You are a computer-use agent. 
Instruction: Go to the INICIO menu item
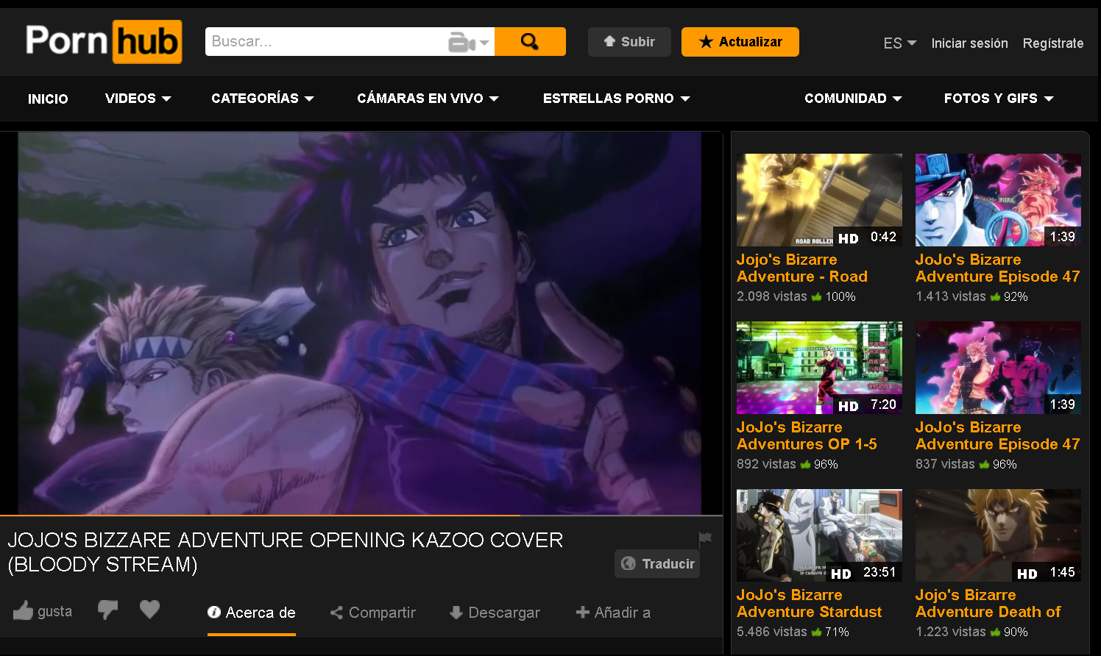coord(48,99)
